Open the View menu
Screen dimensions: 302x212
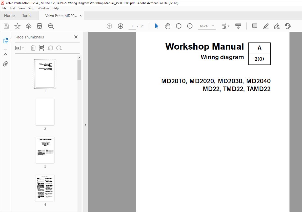22,8
